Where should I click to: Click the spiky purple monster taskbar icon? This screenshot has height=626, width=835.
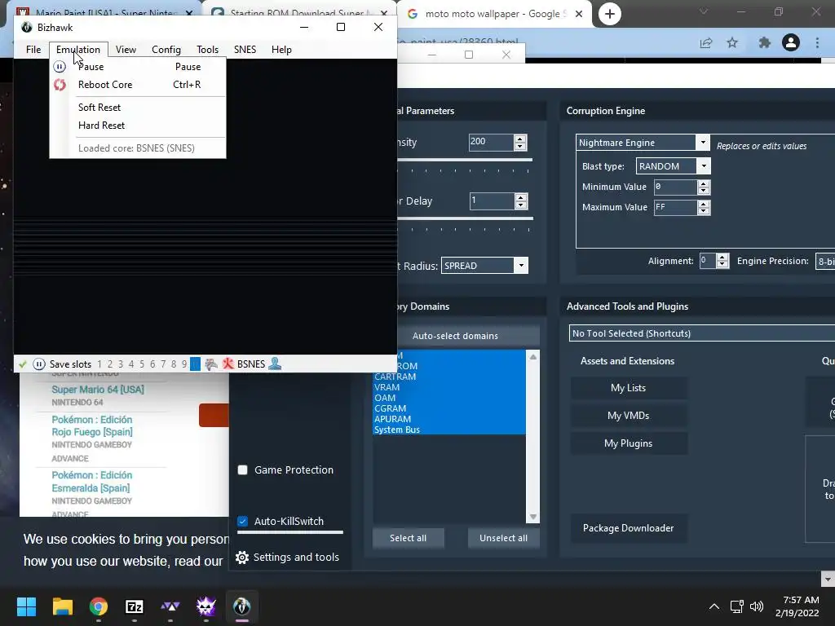click(206, 606)
